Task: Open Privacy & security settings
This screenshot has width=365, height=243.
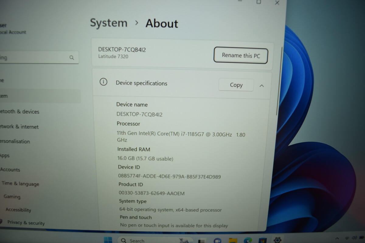Action: 26,223
